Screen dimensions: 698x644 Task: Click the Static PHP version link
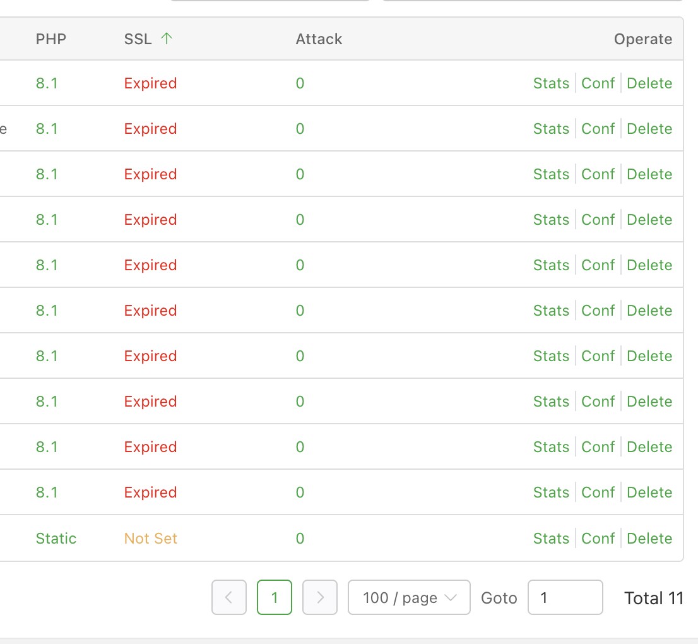click(56, 539)
